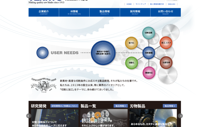Click 製品情報 button beside 刃物製品

(x=170, y=106)
